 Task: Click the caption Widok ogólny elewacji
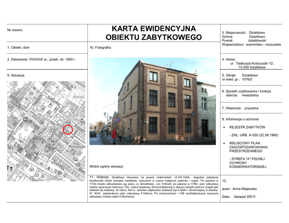(106, 166)
